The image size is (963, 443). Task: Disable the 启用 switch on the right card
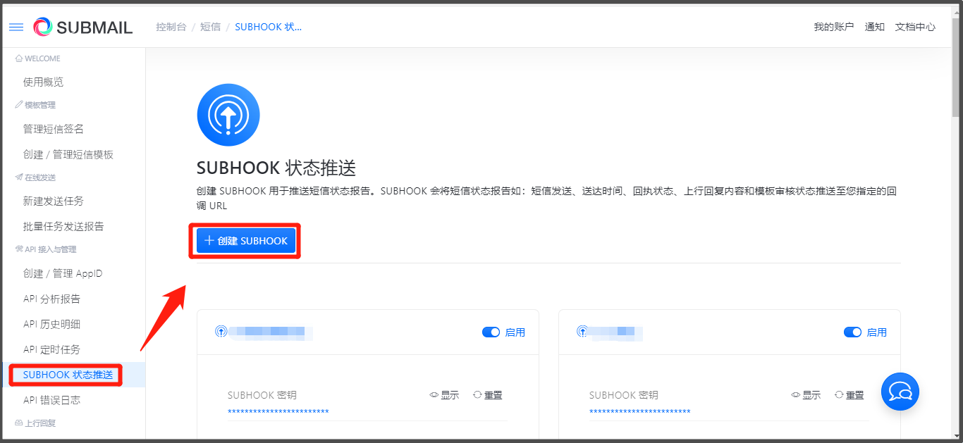coord(853,332)
